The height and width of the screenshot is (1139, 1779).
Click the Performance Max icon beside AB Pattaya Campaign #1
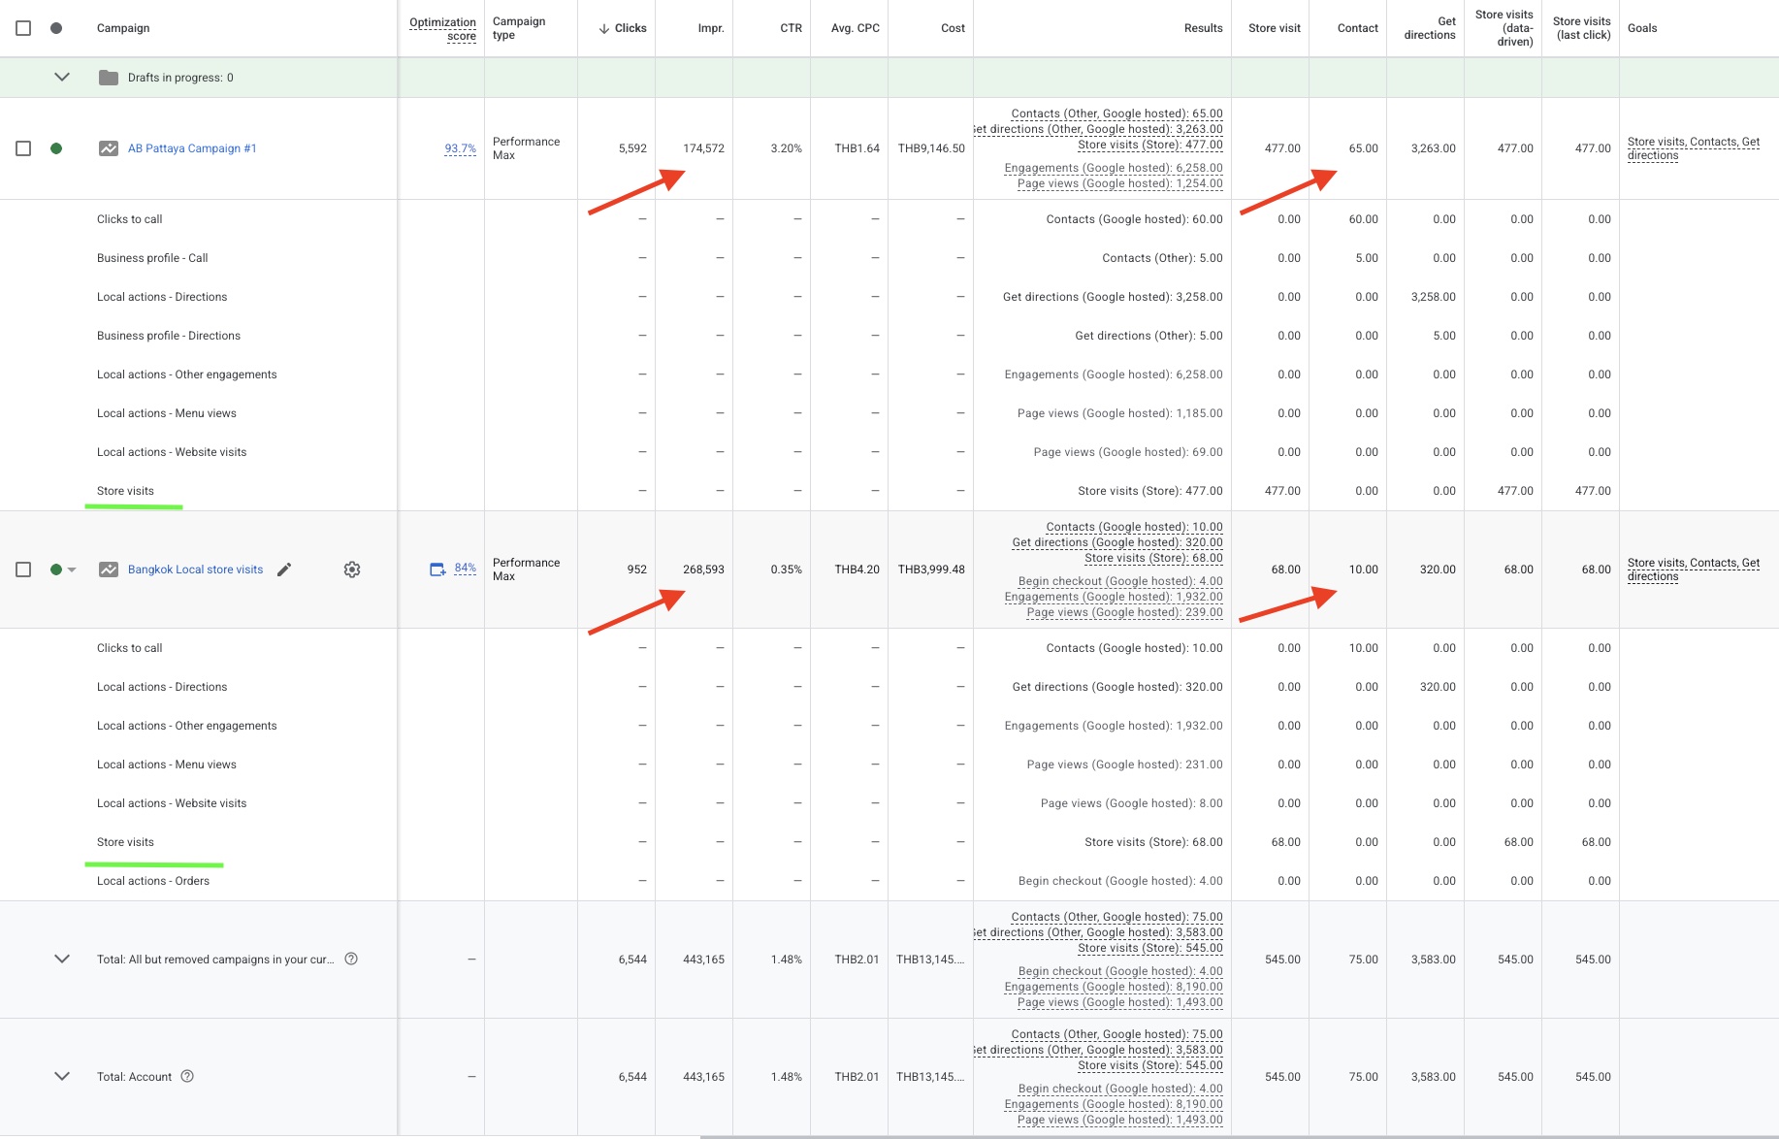(x=109, y=148)
